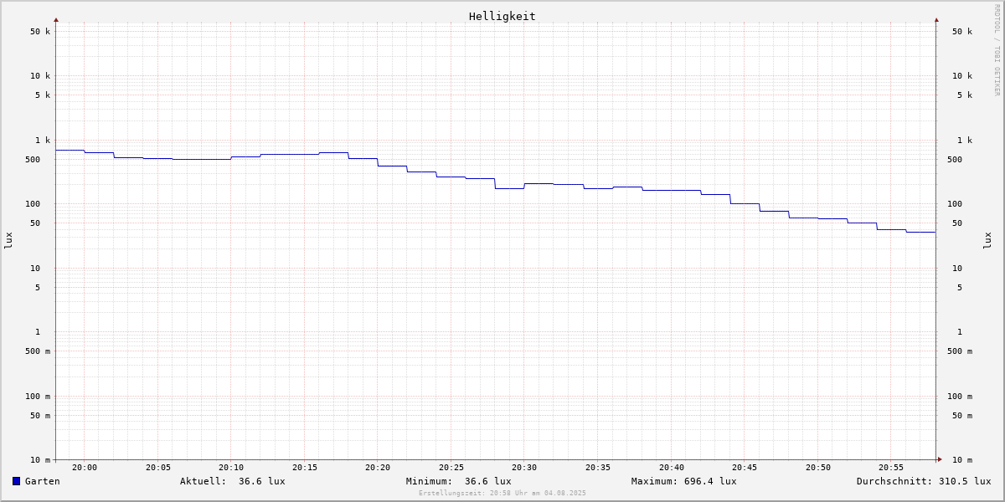The height and width of the screenshot is (502, 1005).
Task: Click the 100 m label on the left axis
Action: (x=38, y=397)
